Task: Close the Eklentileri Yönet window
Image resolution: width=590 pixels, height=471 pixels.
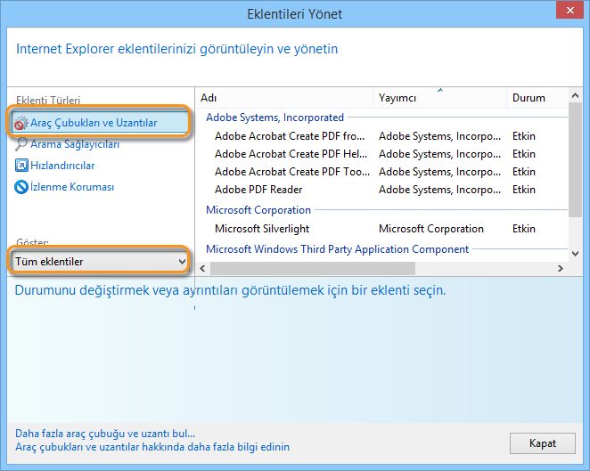Action: [x=570, y=10]
